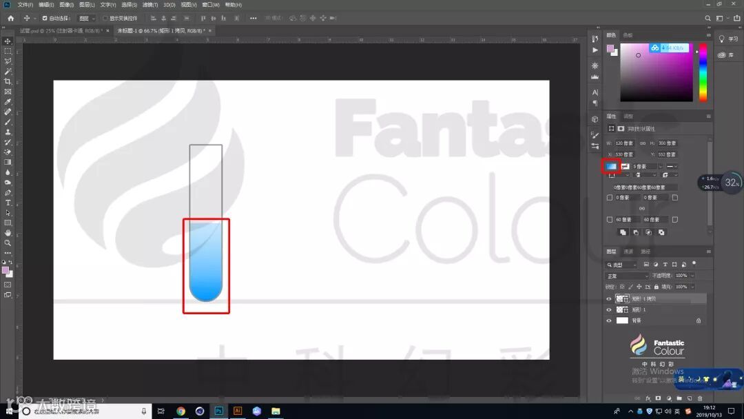Click the shape stroke color swatch
The image size is (744, 419).
coord(626,167)
